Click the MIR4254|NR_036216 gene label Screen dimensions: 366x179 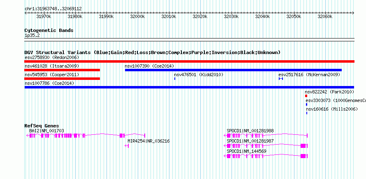148,141
